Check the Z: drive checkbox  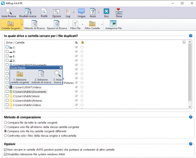(x=7, y=60)
